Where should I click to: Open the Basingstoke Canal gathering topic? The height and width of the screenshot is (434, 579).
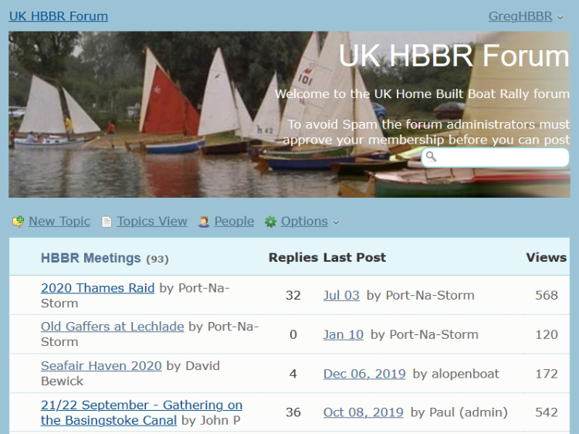coord(141,405)
